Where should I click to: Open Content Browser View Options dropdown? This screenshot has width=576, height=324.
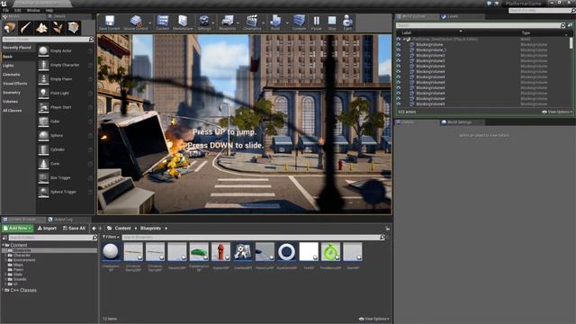(x=374, y=319)
